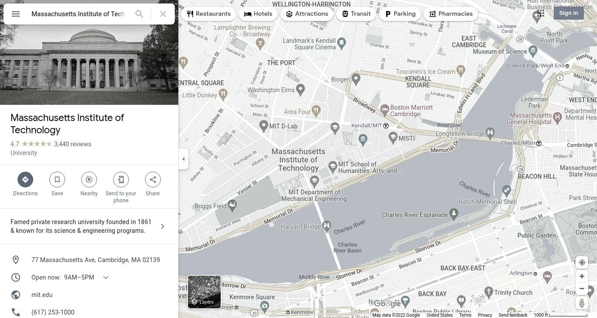
Task: Zoom in on the map
Action: 582,277
